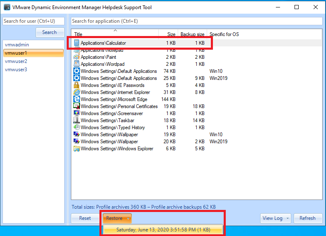Select user vmwuser3 in the list
Viewport: 326px width, 236px height.
click(x=16, y=70)
